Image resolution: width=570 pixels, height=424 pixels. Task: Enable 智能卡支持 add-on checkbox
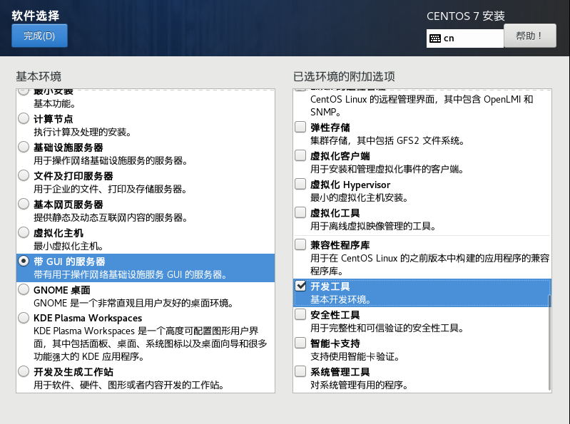coord(300,343)
